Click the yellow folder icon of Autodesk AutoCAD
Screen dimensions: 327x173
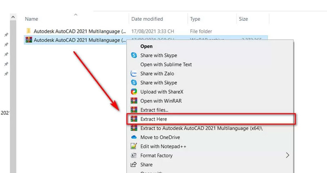[x=29, y=31]
